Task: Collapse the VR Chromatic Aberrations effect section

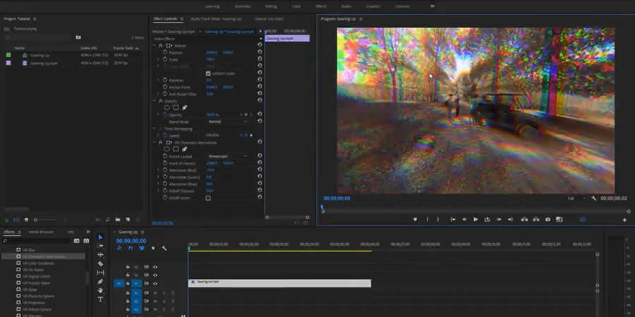Action: coord(155,142)
